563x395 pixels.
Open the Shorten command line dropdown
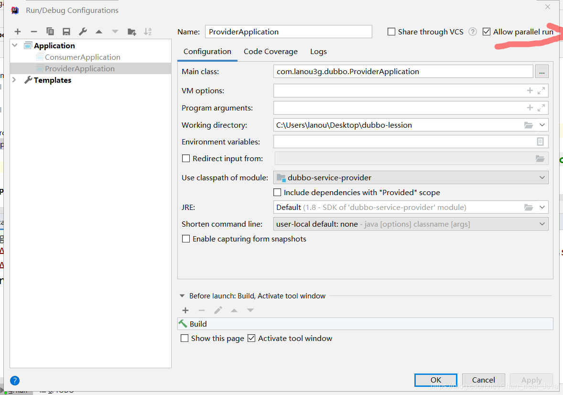(x=411, y=224)
